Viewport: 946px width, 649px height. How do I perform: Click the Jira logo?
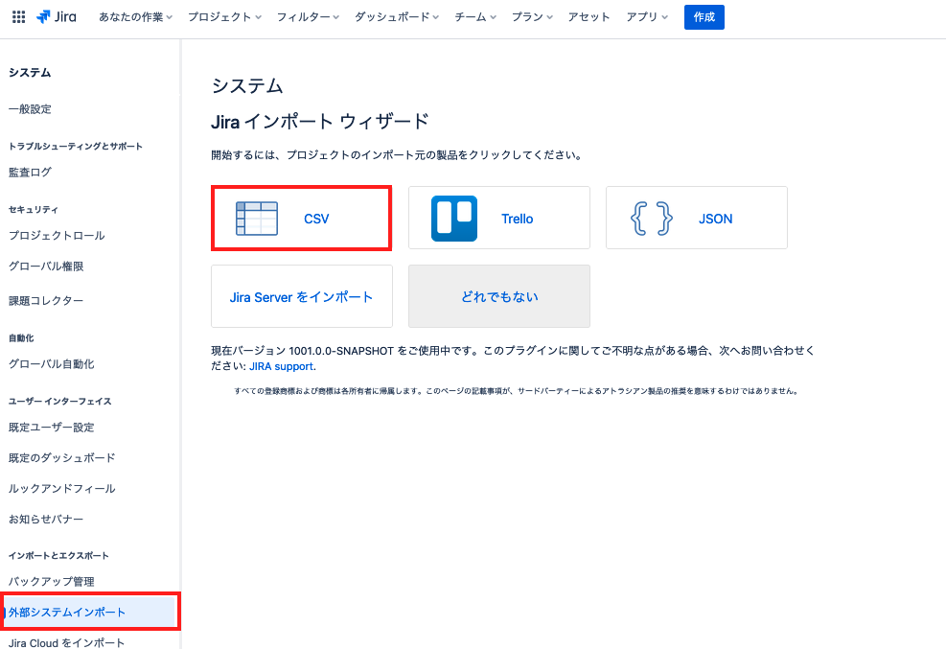[57, 17]
